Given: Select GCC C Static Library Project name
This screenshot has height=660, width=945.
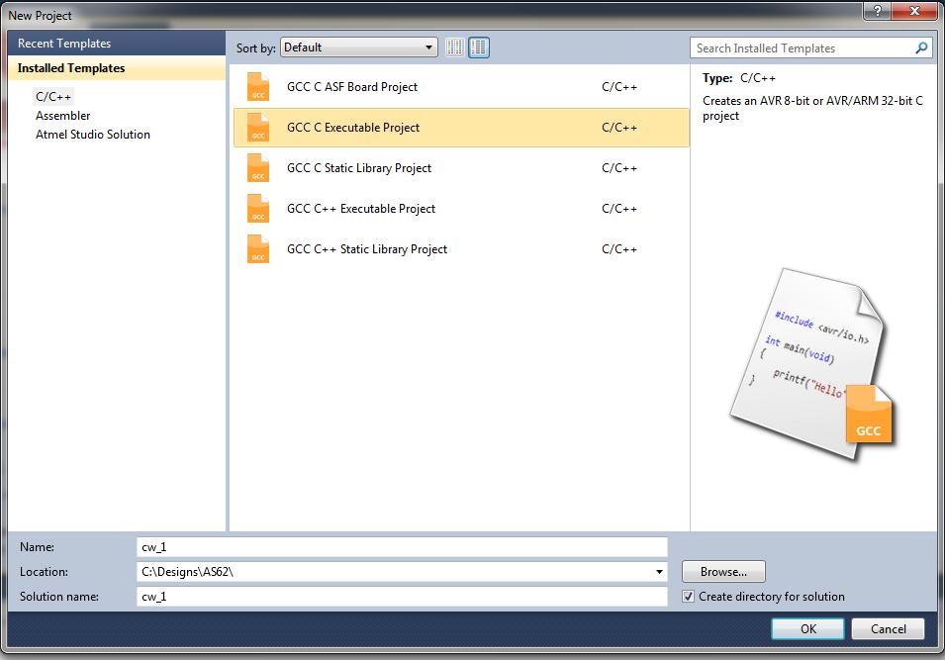Looking at the screenshot, I should pos(359,167).
